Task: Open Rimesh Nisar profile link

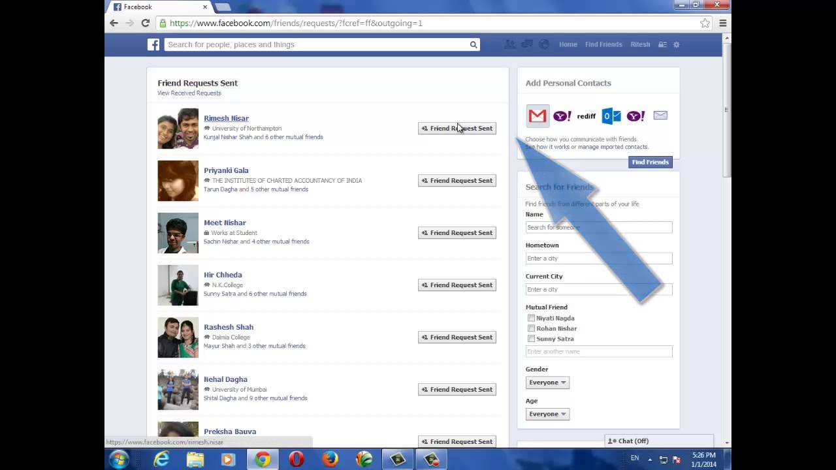Action: pos(226,118)
